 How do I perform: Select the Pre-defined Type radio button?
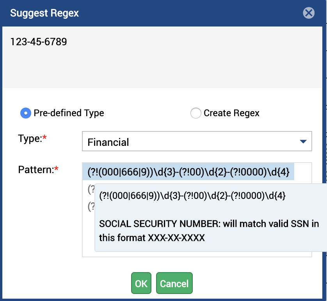pos(26,113)
